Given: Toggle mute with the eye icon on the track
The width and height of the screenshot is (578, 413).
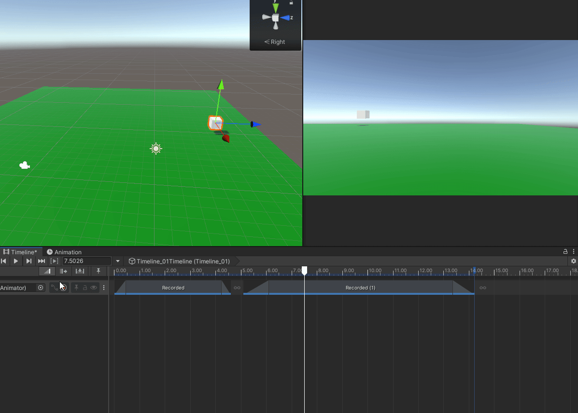Looking at the screenshot, I should 94,288.
